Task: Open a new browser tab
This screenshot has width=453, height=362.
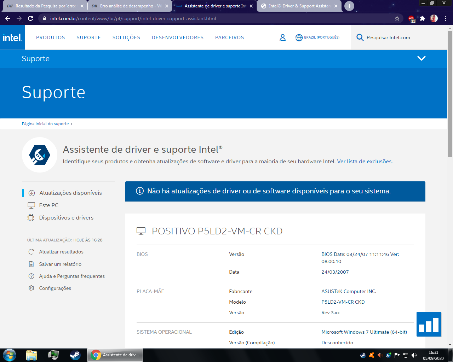Action: (x=349, y=6)
